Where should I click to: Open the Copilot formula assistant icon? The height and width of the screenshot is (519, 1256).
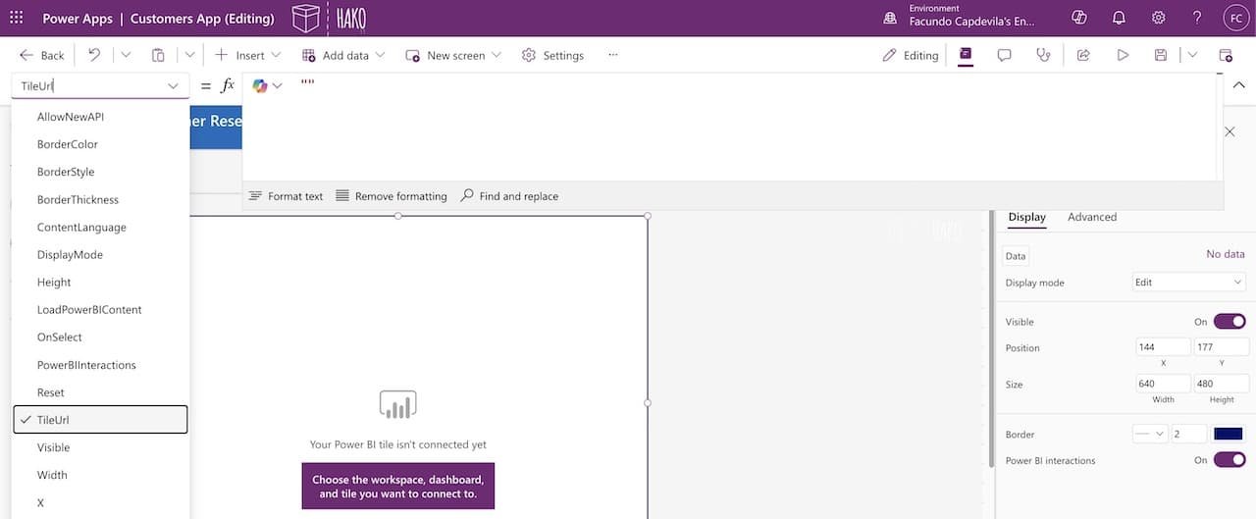click(x=260, y=85)
